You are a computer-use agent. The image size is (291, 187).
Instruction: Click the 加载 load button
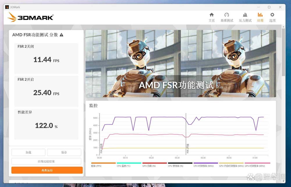(x=29, y=152)
